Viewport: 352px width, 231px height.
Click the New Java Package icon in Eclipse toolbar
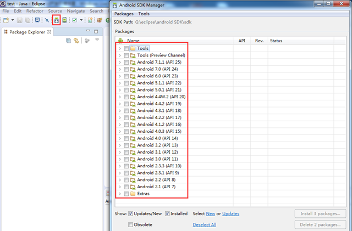coord(100,20)
